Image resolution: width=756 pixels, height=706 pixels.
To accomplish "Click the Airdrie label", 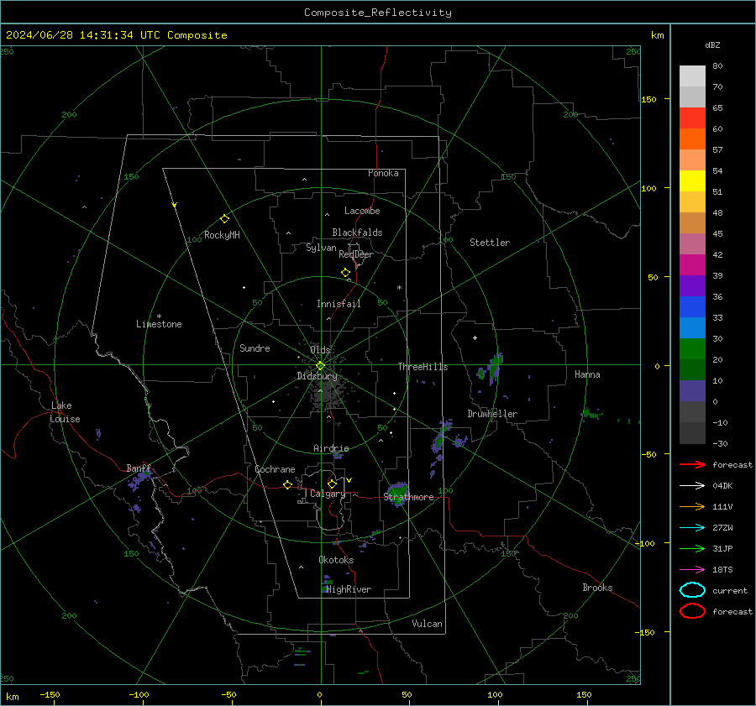I will click(331, 448).
